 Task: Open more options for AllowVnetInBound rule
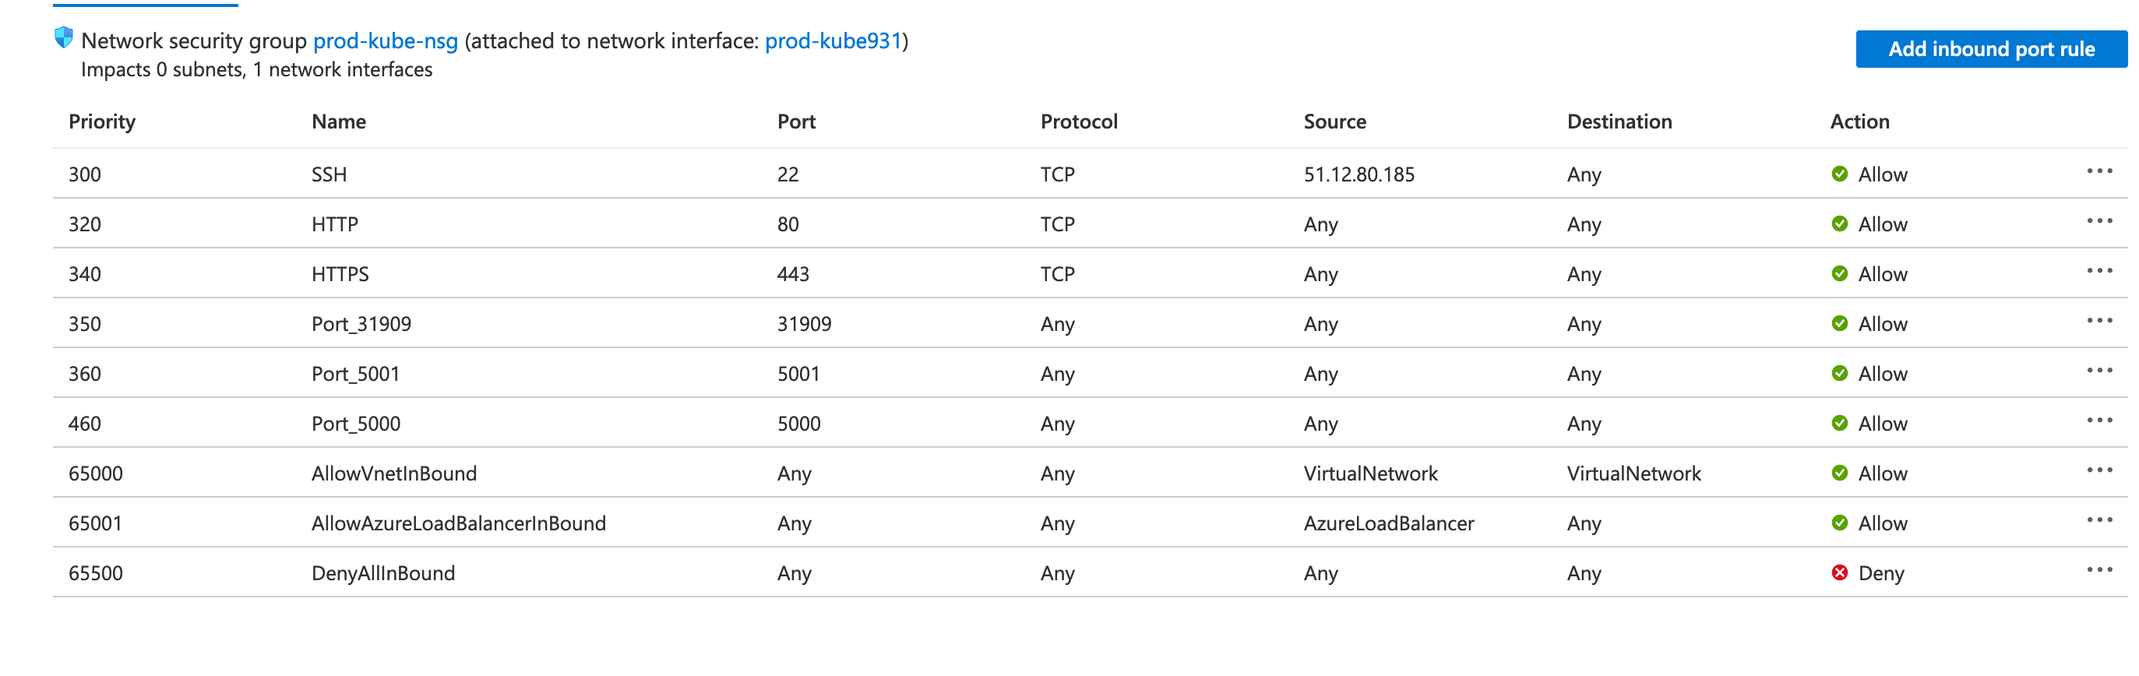(2098, 471)
